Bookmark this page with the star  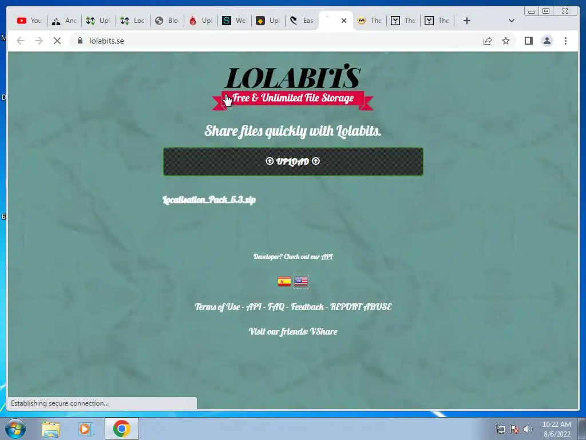click(x=506, y=41)
